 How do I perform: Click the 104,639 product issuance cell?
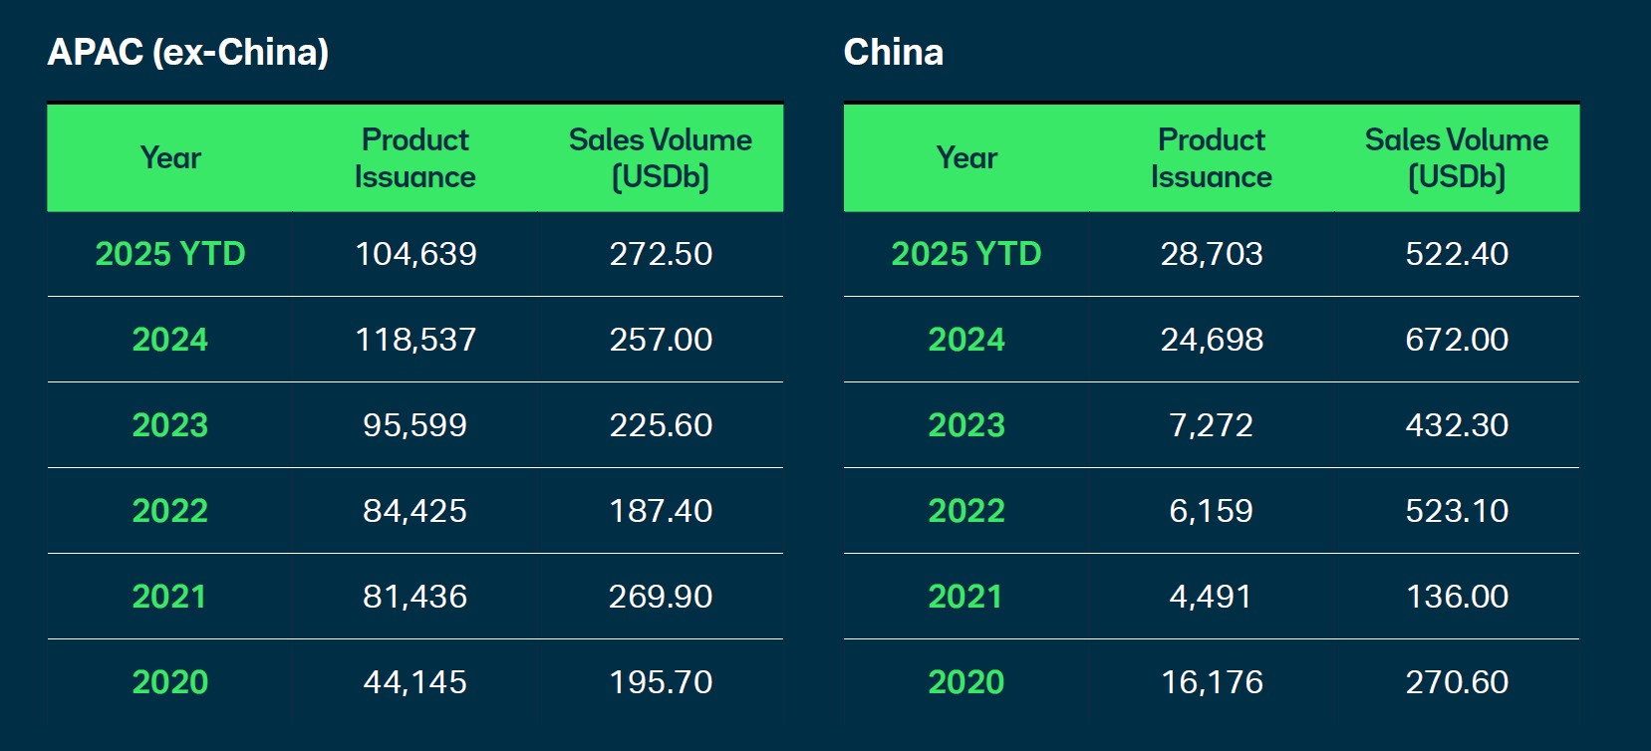pos(415,254)
